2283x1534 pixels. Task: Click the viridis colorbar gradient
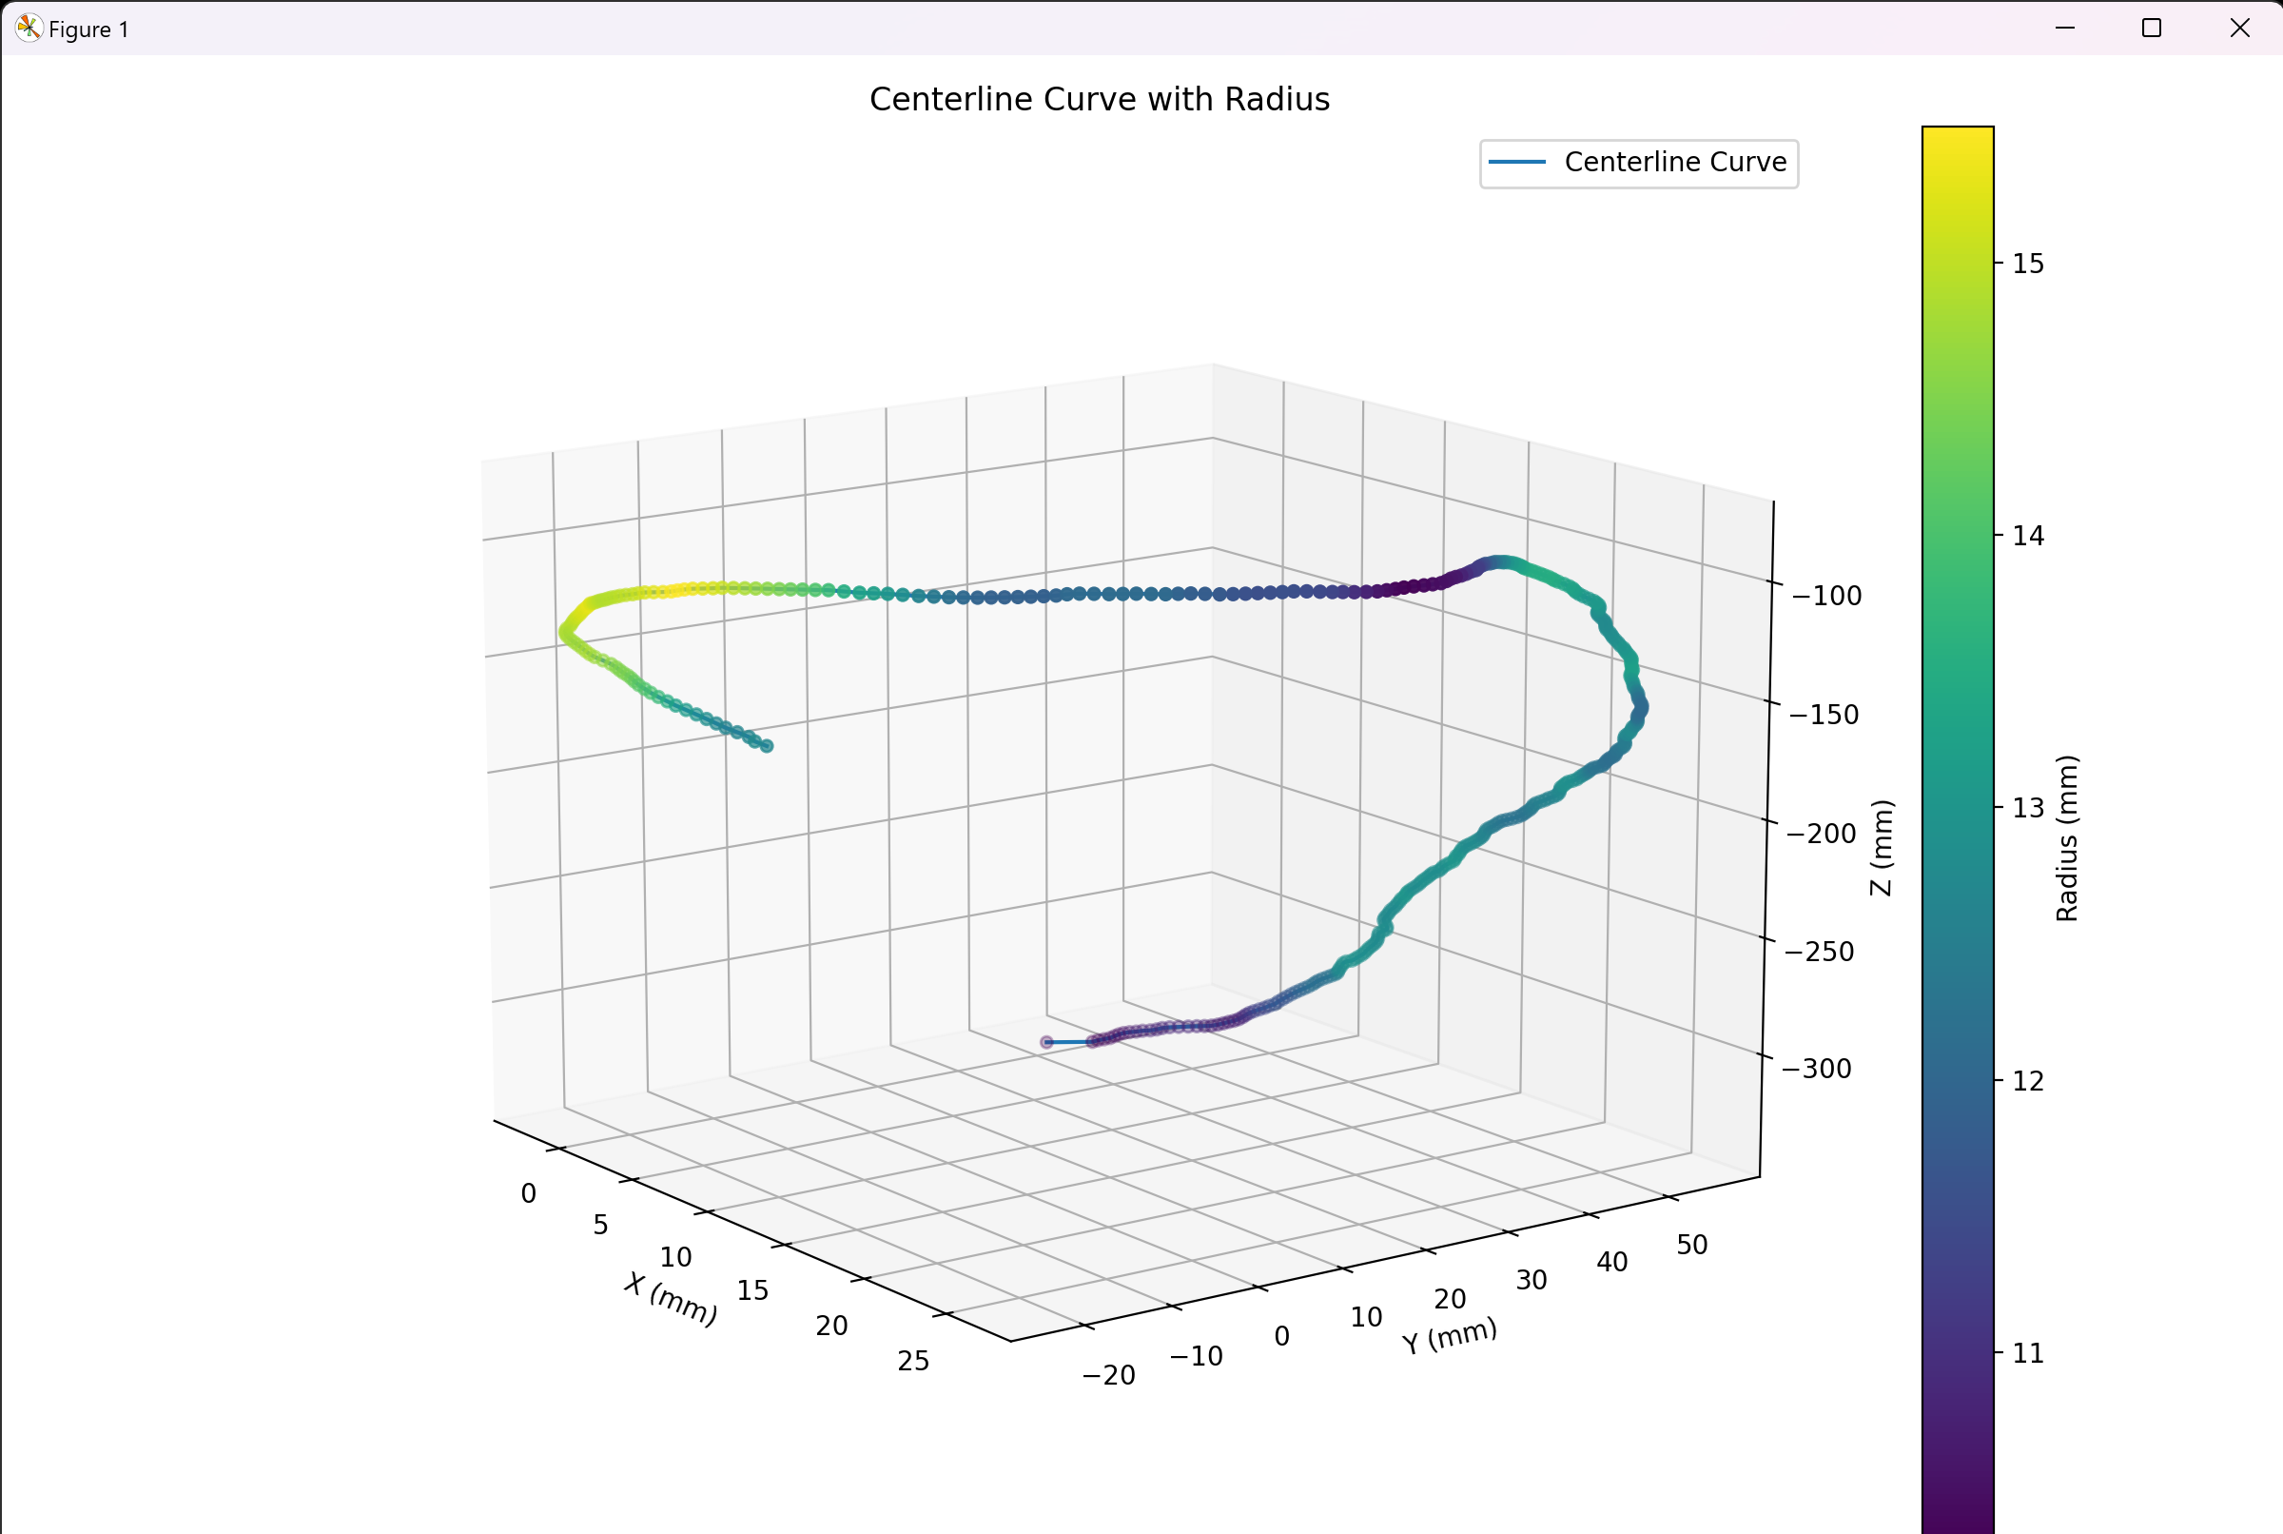(x=1958, y=830)
